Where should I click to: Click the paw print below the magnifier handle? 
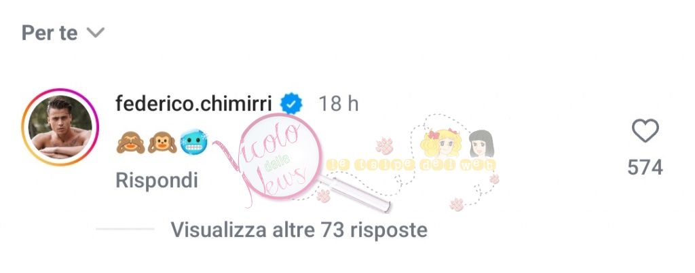coord(323,196)
